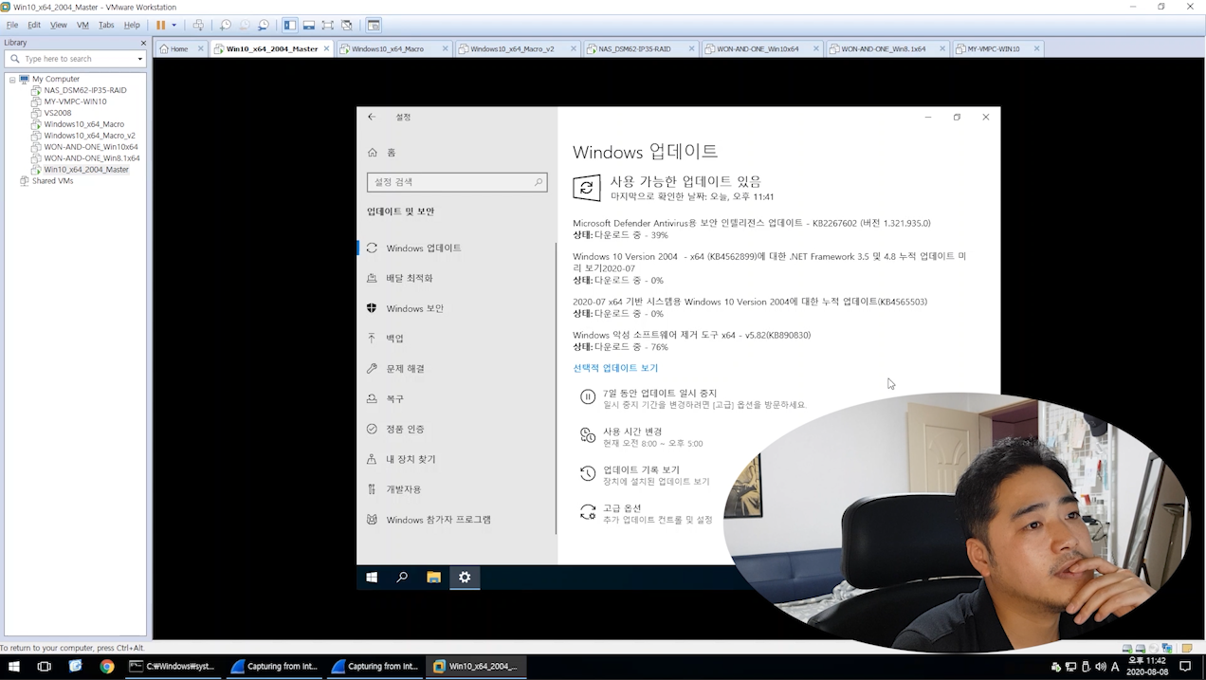Open Chrome on the host taskbar

(107, 667)
